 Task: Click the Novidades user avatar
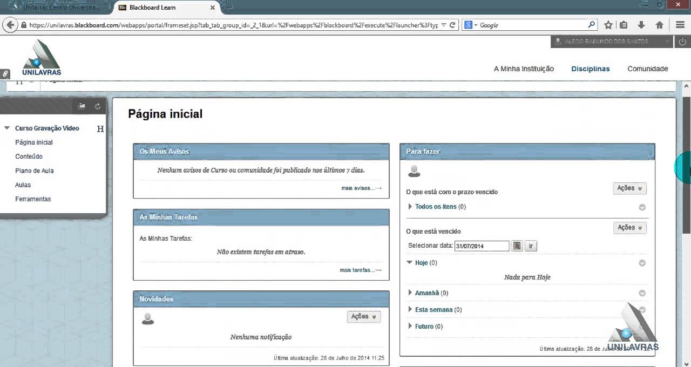pyautogui.click(x=147, y=318)
